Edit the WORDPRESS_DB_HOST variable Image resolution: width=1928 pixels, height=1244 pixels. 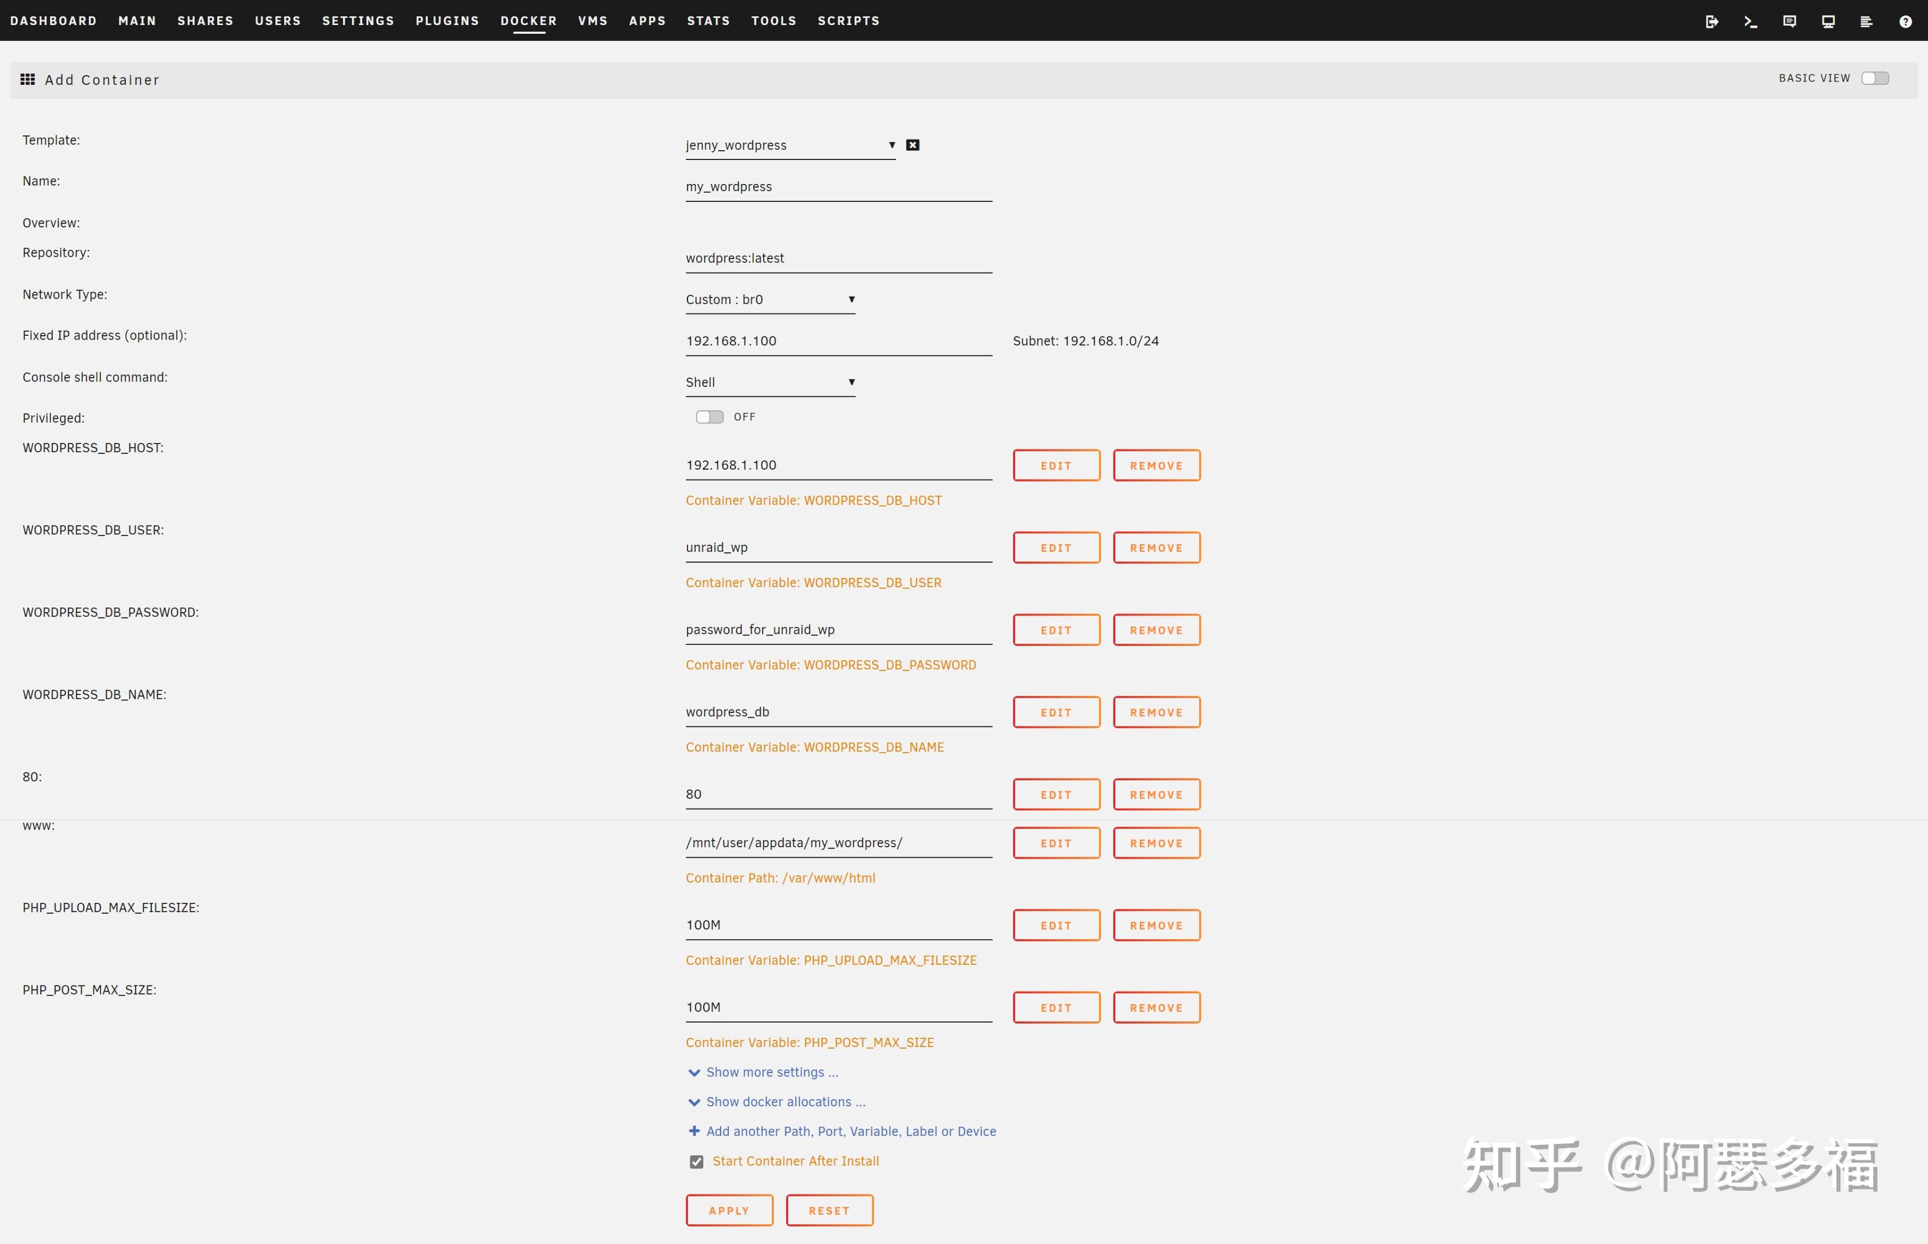click(x=1056, y=465)
